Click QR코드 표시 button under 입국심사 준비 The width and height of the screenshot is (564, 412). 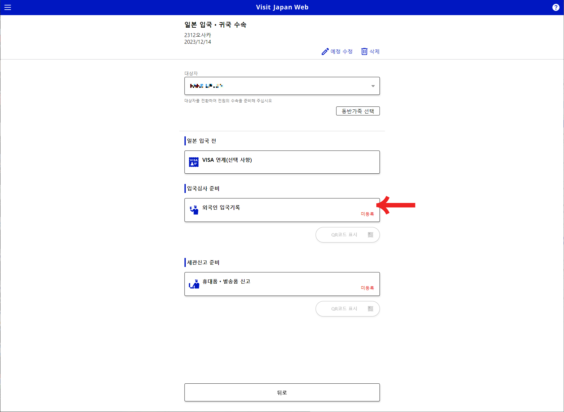tap(347, 235)
